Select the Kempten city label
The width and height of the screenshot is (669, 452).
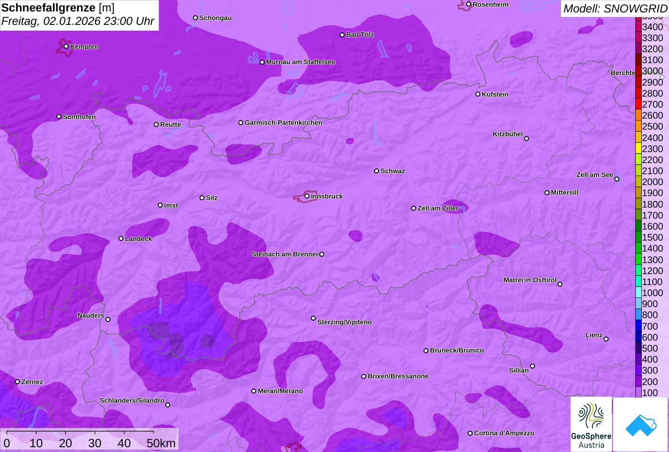[x=85, y=46]
